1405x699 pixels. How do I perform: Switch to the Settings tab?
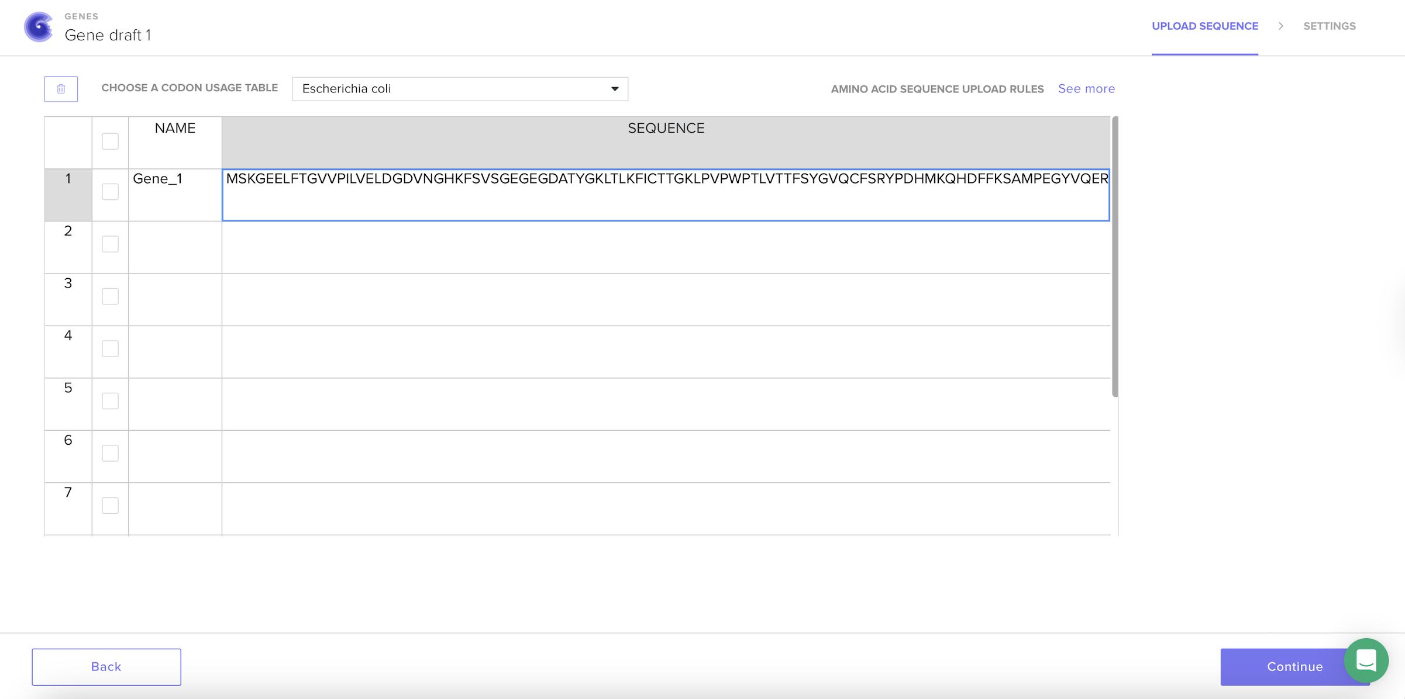1330,26
